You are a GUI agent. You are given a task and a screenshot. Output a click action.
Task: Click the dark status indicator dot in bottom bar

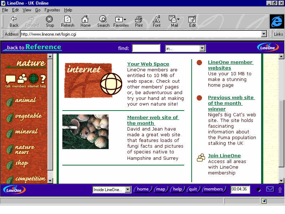pyautogui.click(x=258, y=190)
